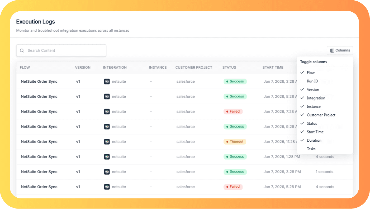
Task: Hide the Duration column via toggle list
Action: pyautogui.click(x=325, y=140)
